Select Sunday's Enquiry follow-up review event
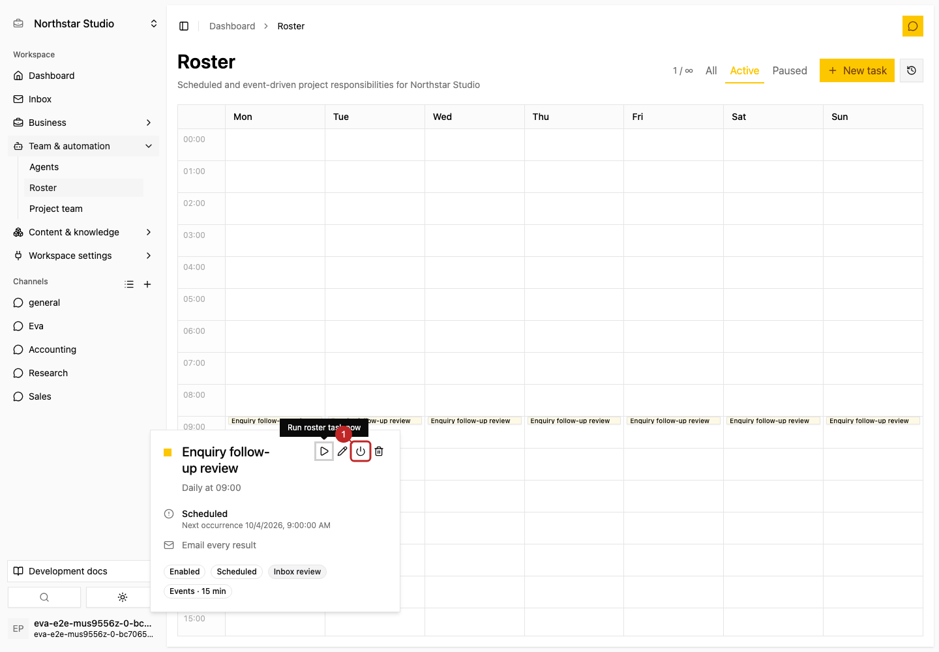This screenshot has width=939, height=652. point(873,421)
